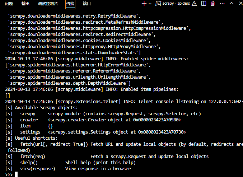Screen dimensions: 243x177
Task: Click the 'Telnet console listening' log line
Action: 124,102
